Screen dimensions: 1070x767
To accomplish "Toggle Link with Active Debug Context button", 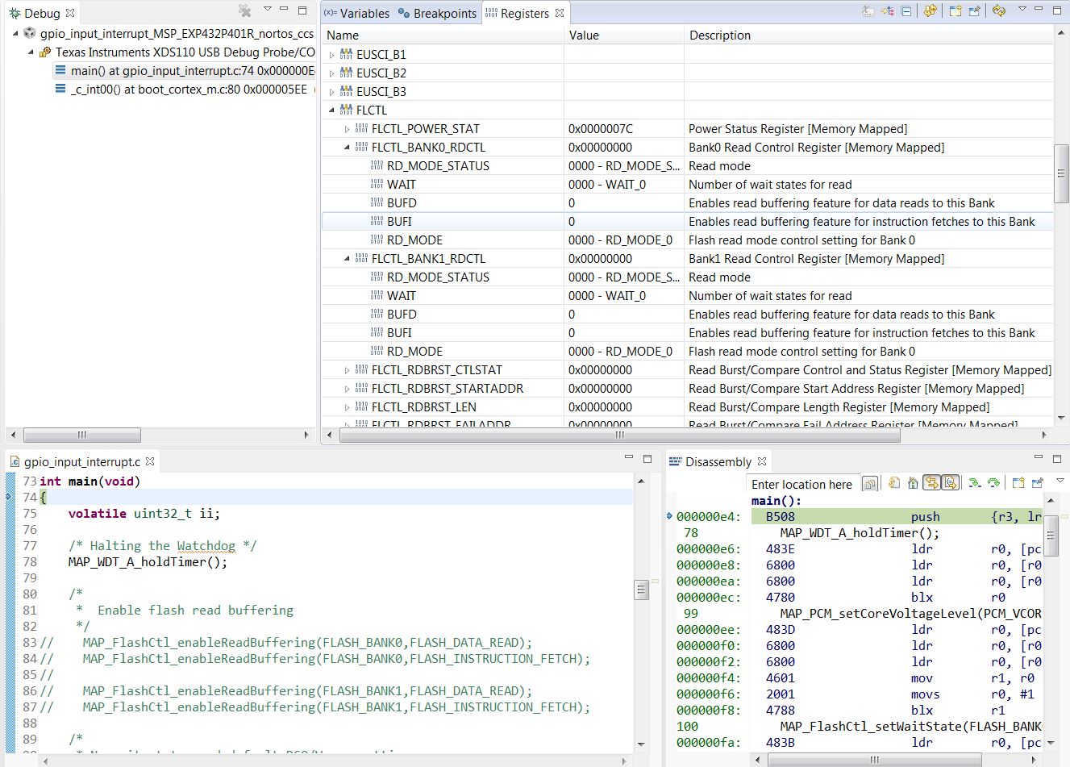I will [931, 483].
